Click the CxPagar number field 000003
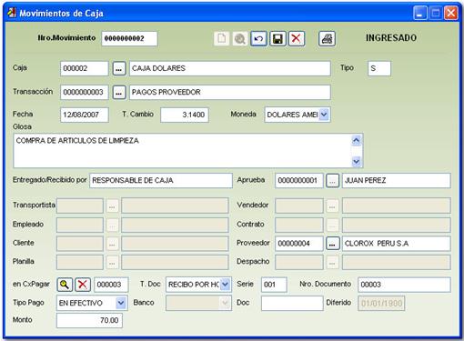464x341 pixels. [x=111, y=285]
